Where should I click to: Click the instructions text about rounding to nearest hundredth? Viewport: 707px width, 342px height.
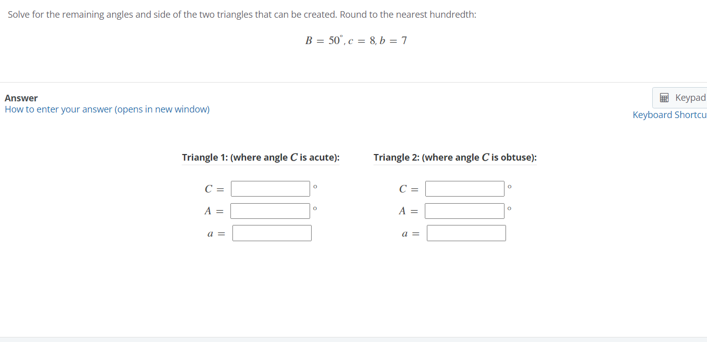(x=241, y=14)
